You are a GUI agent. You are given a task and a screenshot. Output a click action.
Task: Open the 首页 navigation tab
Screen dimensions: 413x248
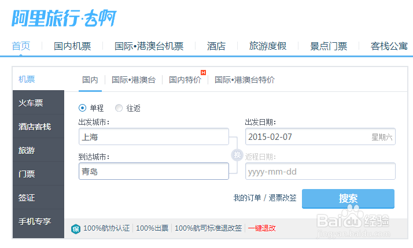tap(21, 46)
